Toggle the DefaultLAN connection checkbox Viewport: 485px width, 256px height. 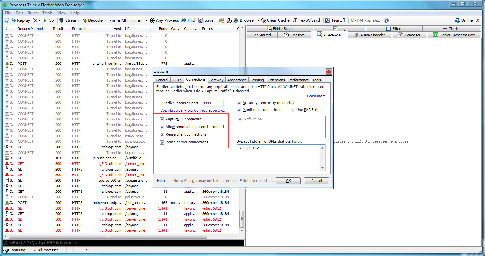point(240,119)
